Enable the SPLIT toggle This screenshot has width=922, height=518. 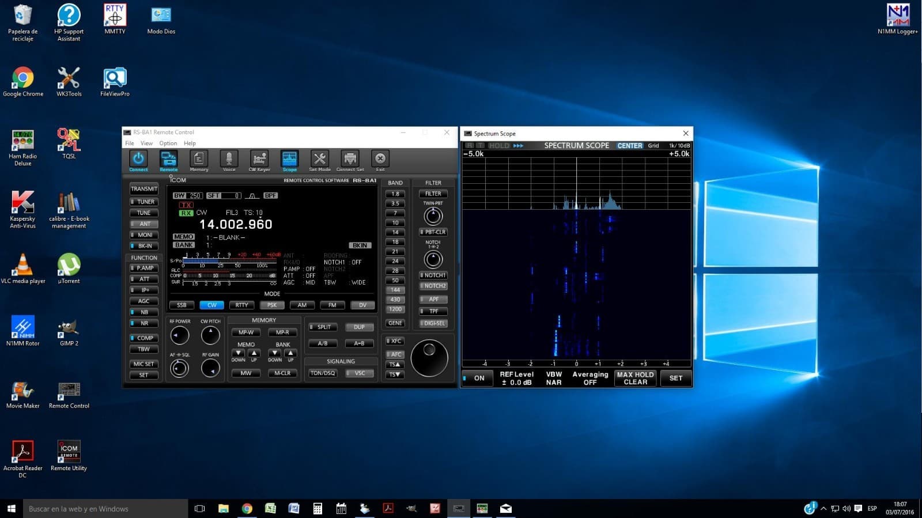(x=323, y=327)
